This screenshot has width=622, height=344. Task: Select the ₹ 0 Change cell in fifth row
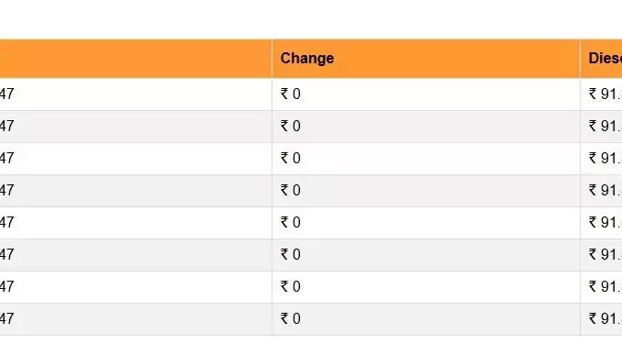(x=426, y=223)
